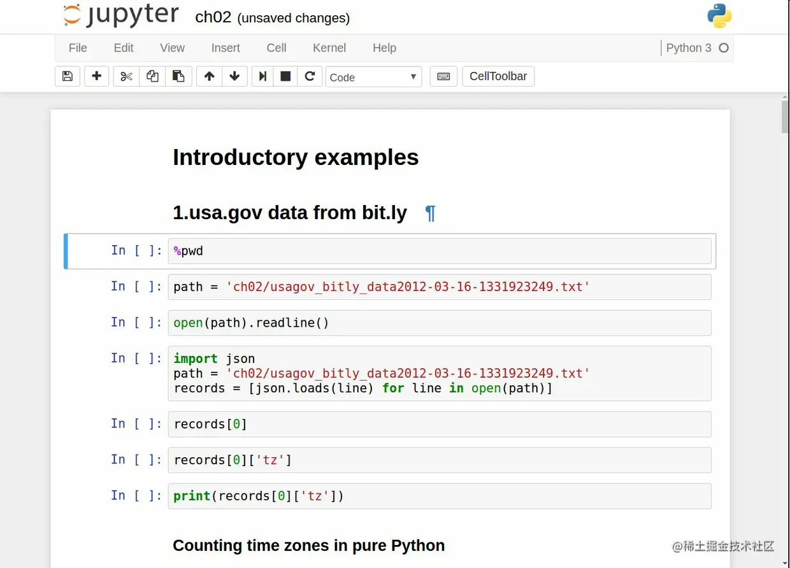Click the Introductory examples heading
790x568 pixels.
coord(296,157)
